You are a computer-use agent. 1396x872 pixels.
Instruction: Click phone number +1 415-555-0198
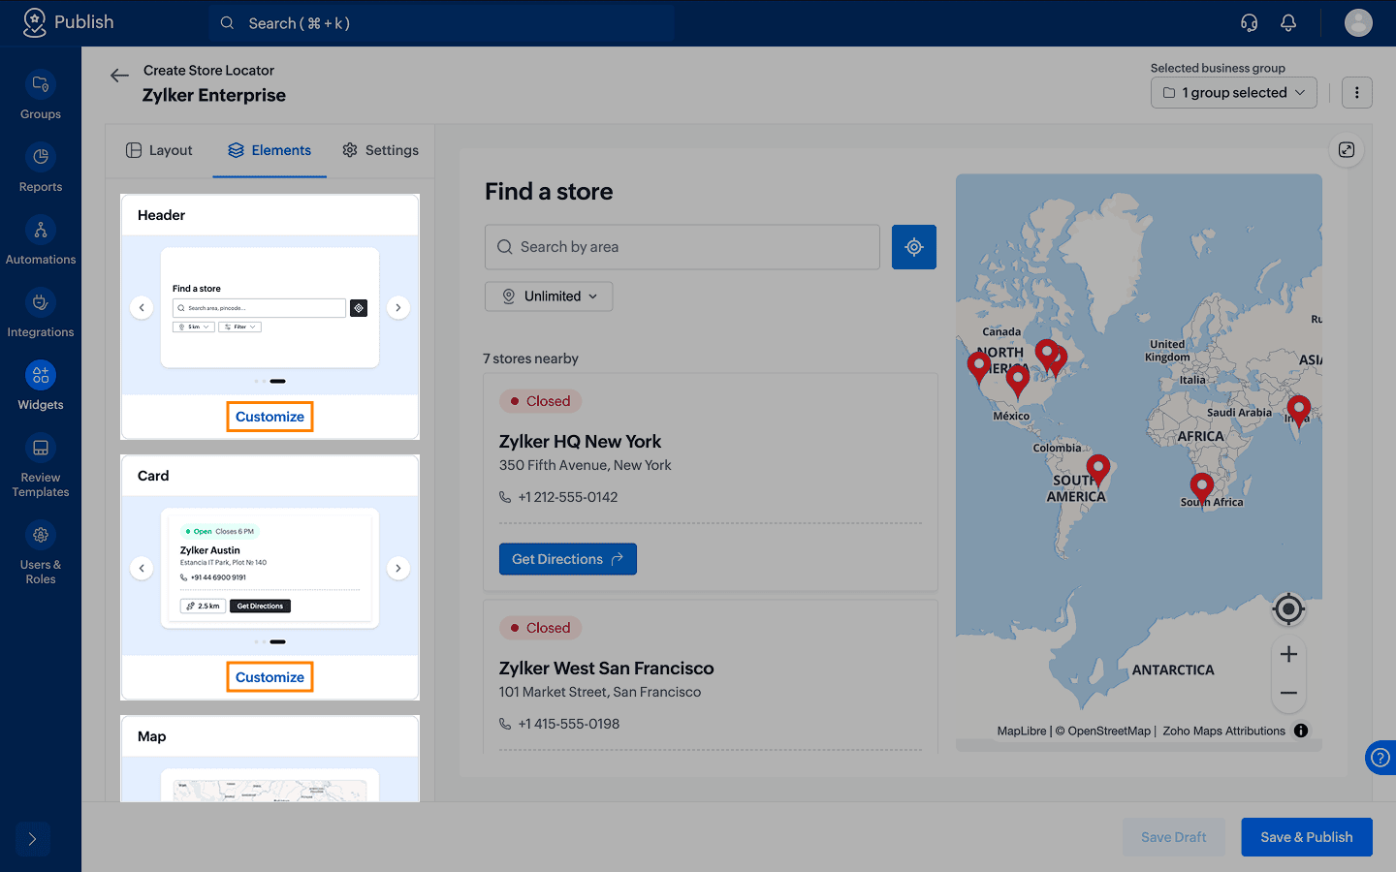click(x=569, y=724)
